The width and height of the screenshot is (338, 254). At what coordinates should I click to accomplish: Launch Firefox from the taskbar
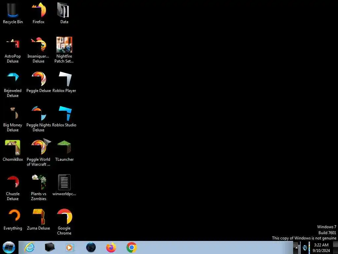point(111,247)
